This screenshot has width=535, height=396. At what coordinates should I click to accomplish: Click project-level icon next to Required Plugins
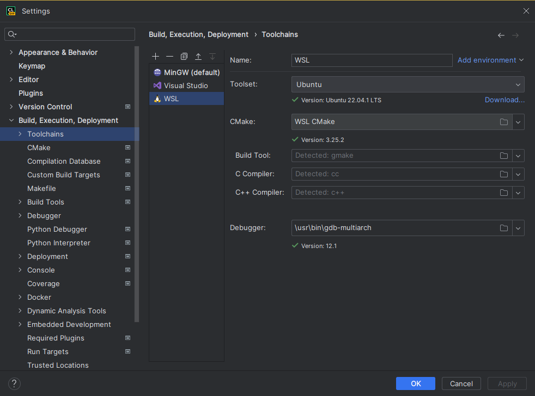[127, 338]
